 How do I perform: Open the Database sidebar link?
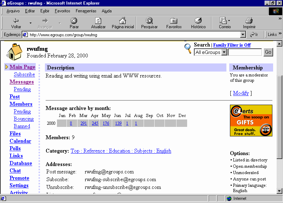pyautogui.click(x=21, y=163)
